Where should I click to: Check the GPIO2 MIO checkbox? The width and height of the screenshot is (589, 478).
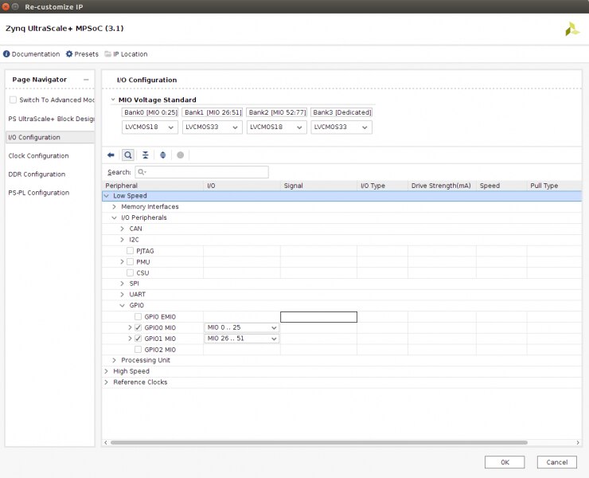tap(138, 350)
